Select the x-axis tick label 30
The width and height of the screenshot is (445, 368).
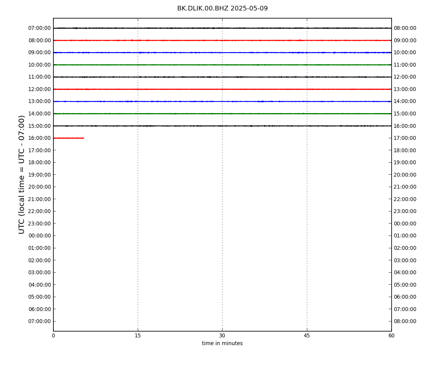tap(222, 335)
